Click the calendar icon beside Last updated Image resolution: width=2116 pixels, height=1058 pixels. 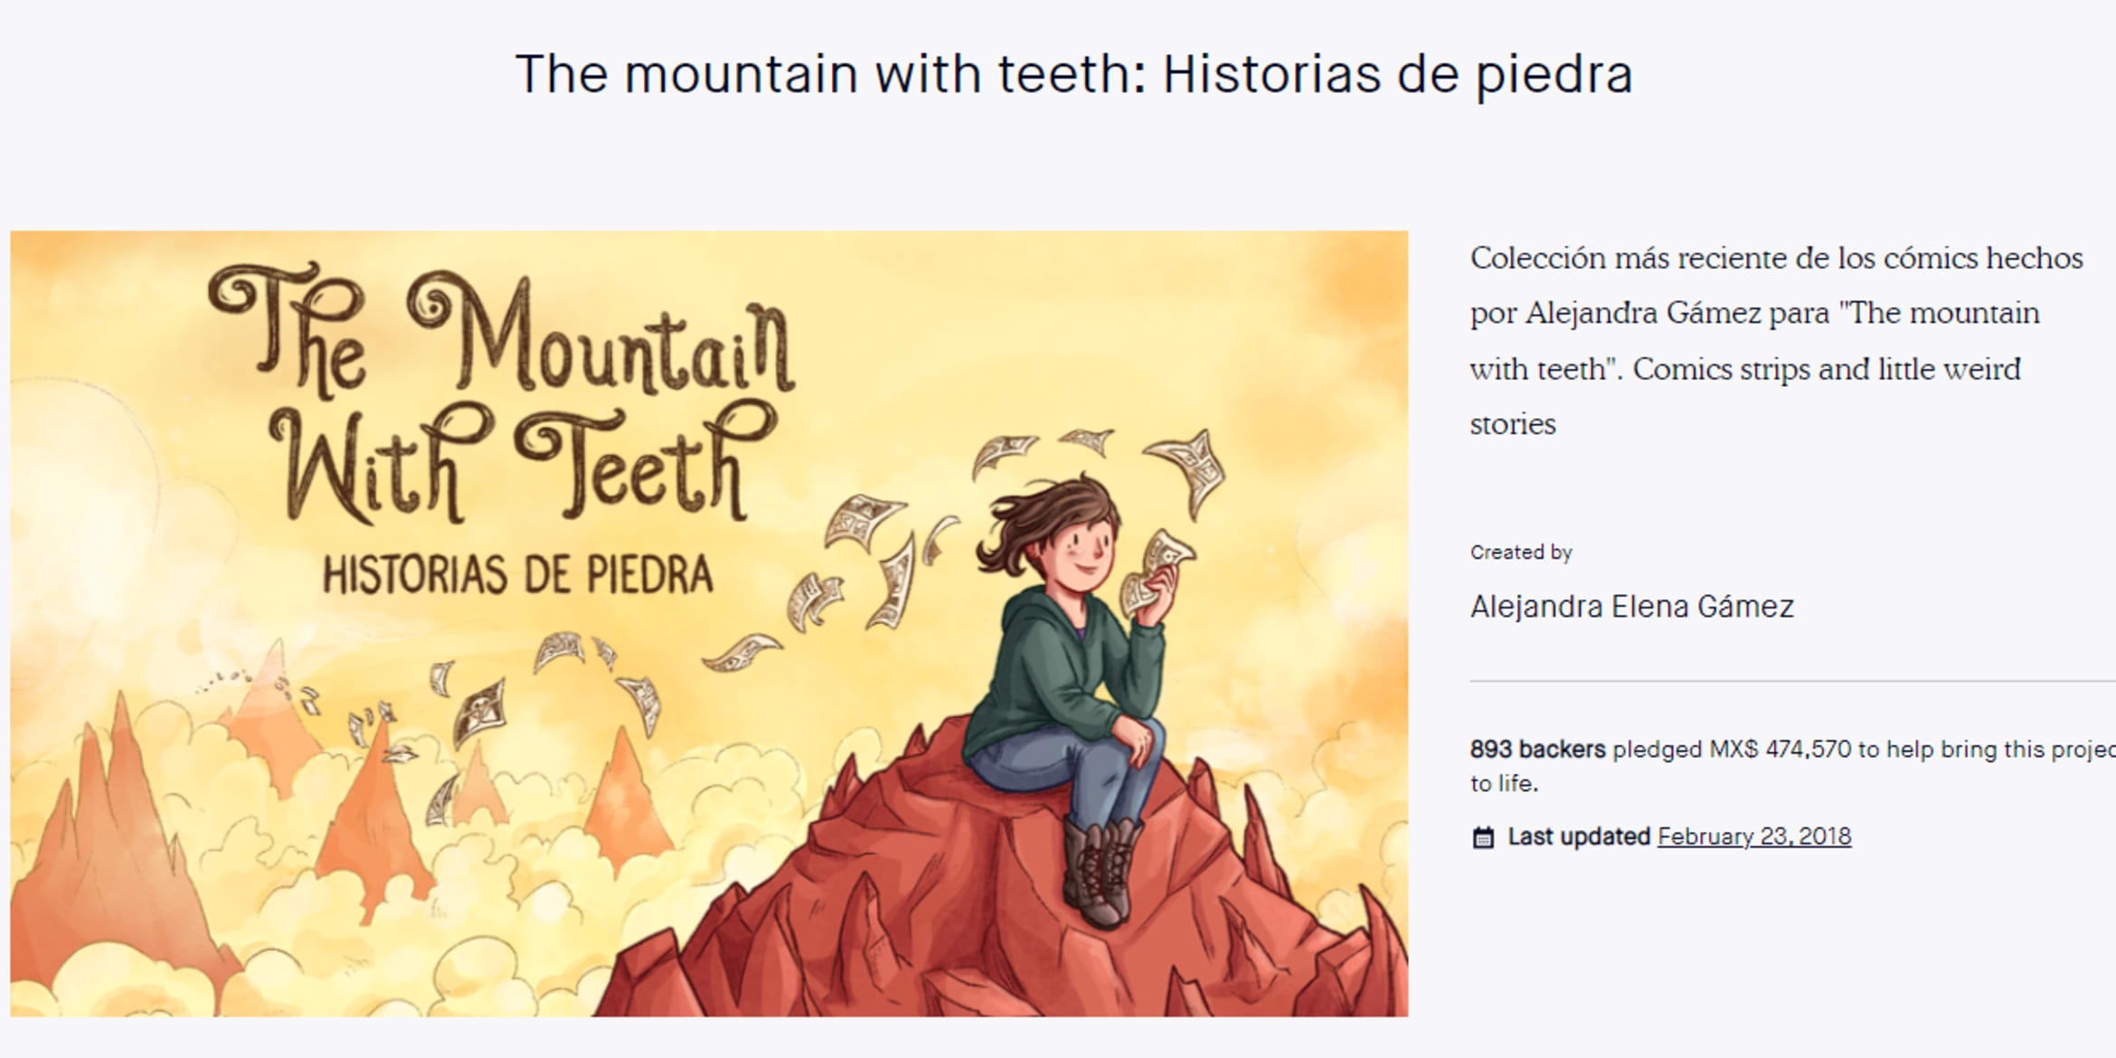click(x=1483, y=838)
